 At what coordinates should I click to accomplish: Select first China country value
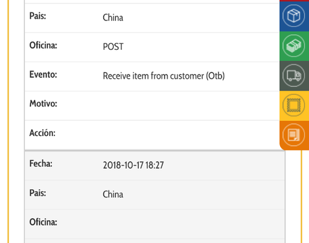coord(113,18)
